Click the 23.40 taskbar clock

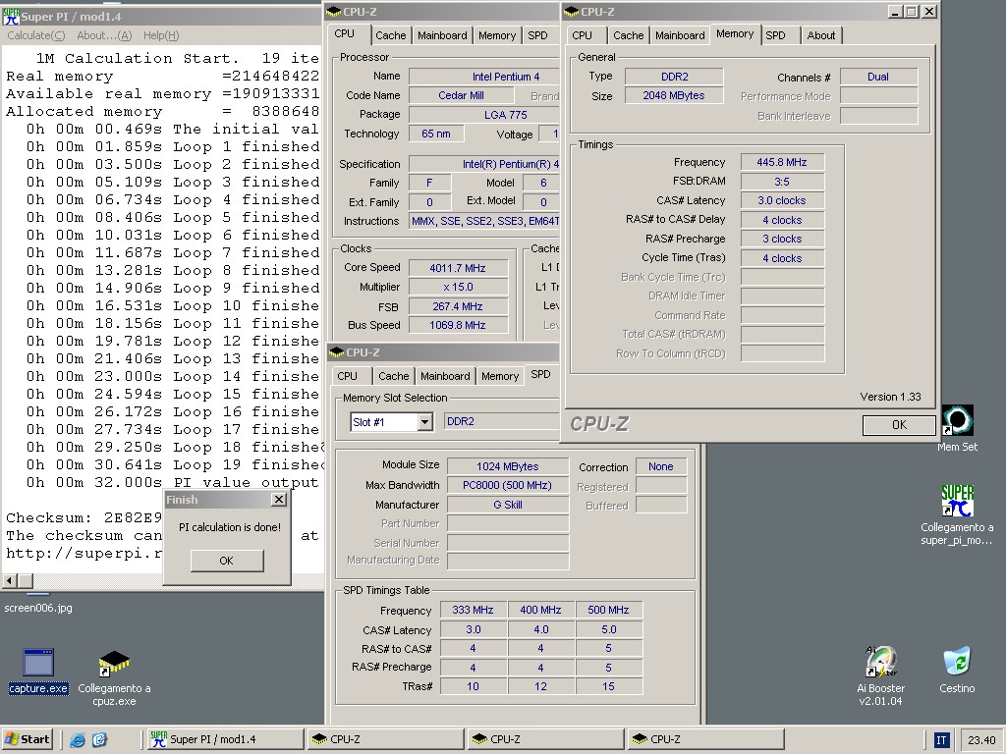981,740
